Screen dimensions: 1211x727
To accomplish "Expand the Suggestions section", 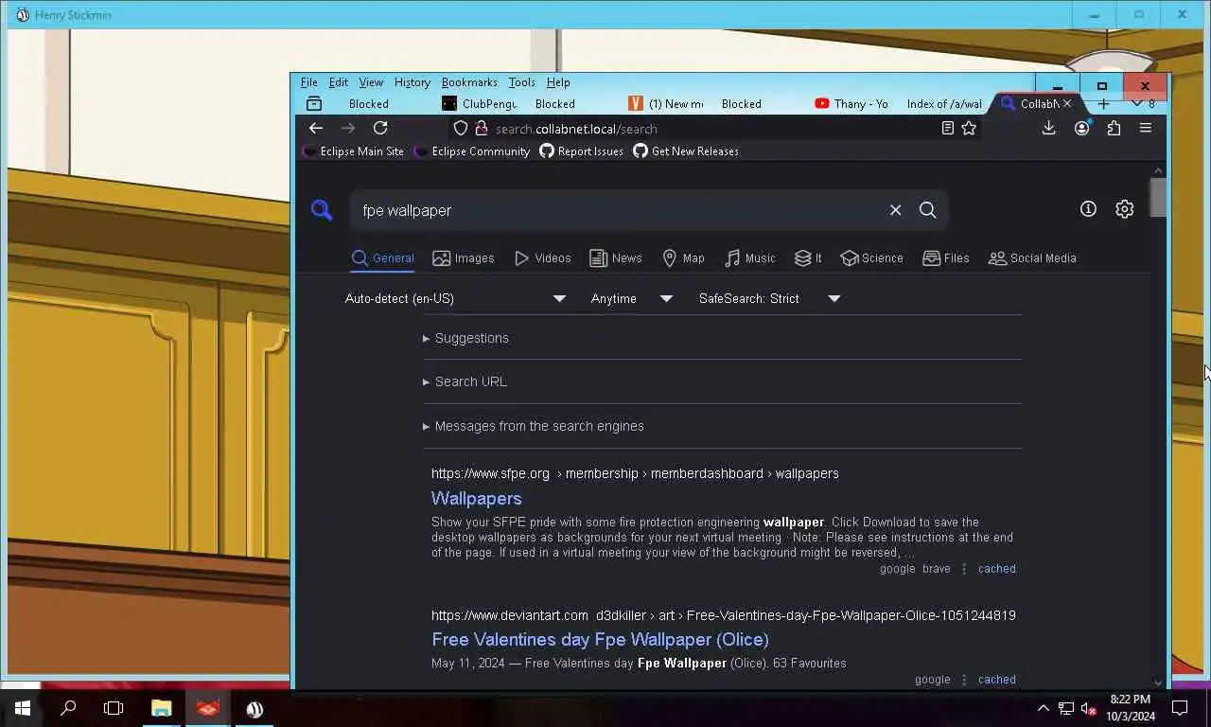I will [x=465, y=338].
